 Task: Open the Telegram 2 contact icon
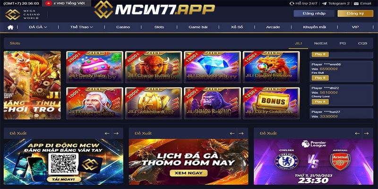[324, 3]
